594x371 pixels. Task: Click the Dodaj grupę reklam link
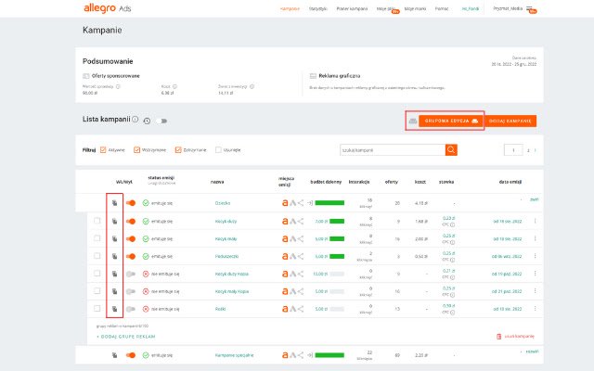pos(126,337)
